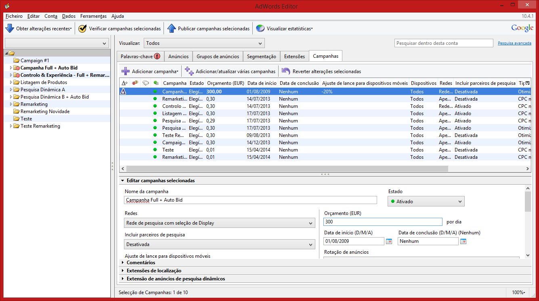
Task: Expand the Extensões de localização section
Action: (123, 271)
